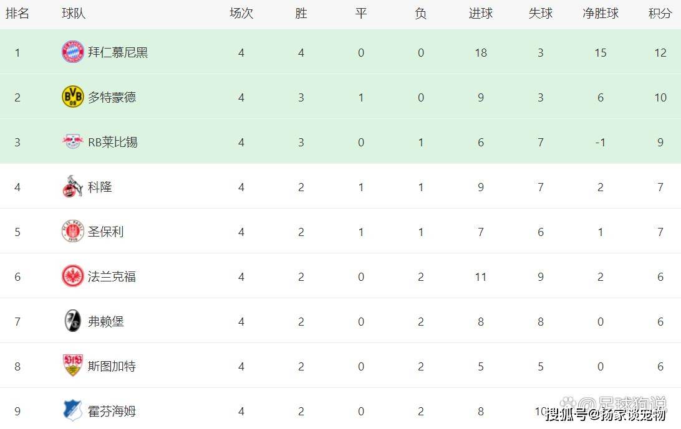This screenshot has width=681, height=429.
Task: Click the St. Pauli club badge
Action: click(72, 232)
